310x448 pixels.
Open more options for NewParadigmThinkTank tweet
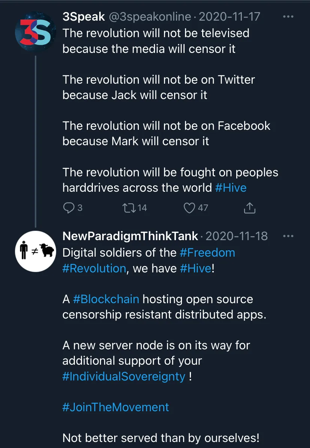pyautogui.click(x=288, y=236)
